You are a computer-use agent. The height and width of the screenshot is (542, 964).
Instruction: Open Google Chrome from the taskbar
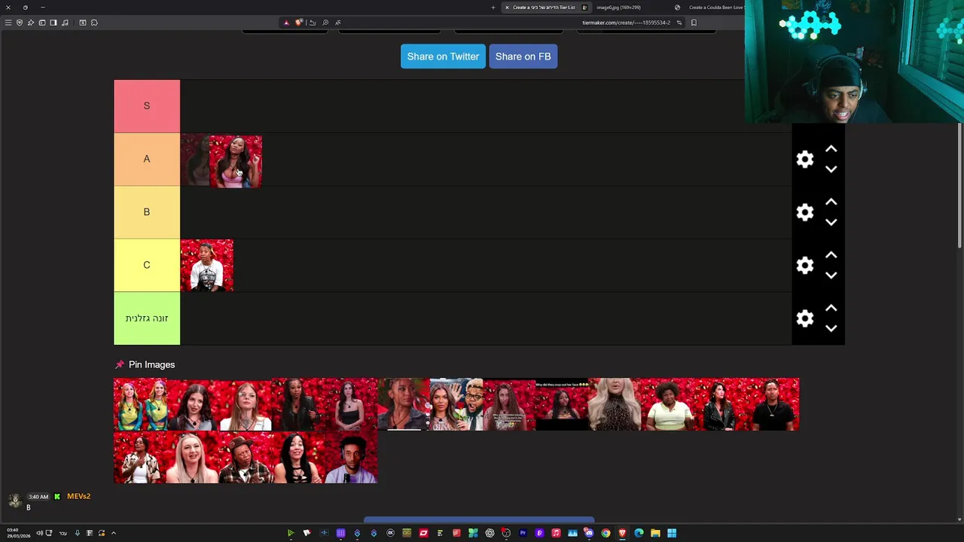click(x=606, y=533)
